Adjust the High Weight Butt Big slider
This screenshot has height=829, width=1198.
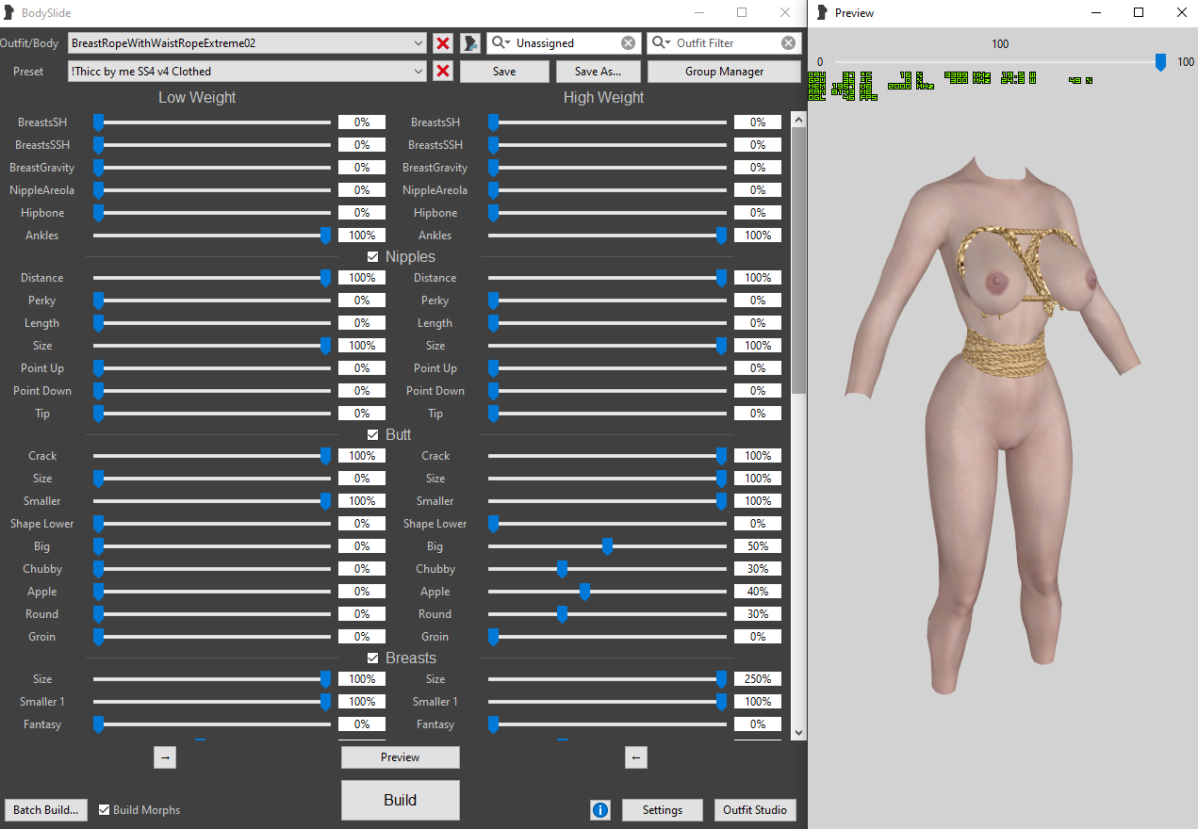(x=608, y=546)
